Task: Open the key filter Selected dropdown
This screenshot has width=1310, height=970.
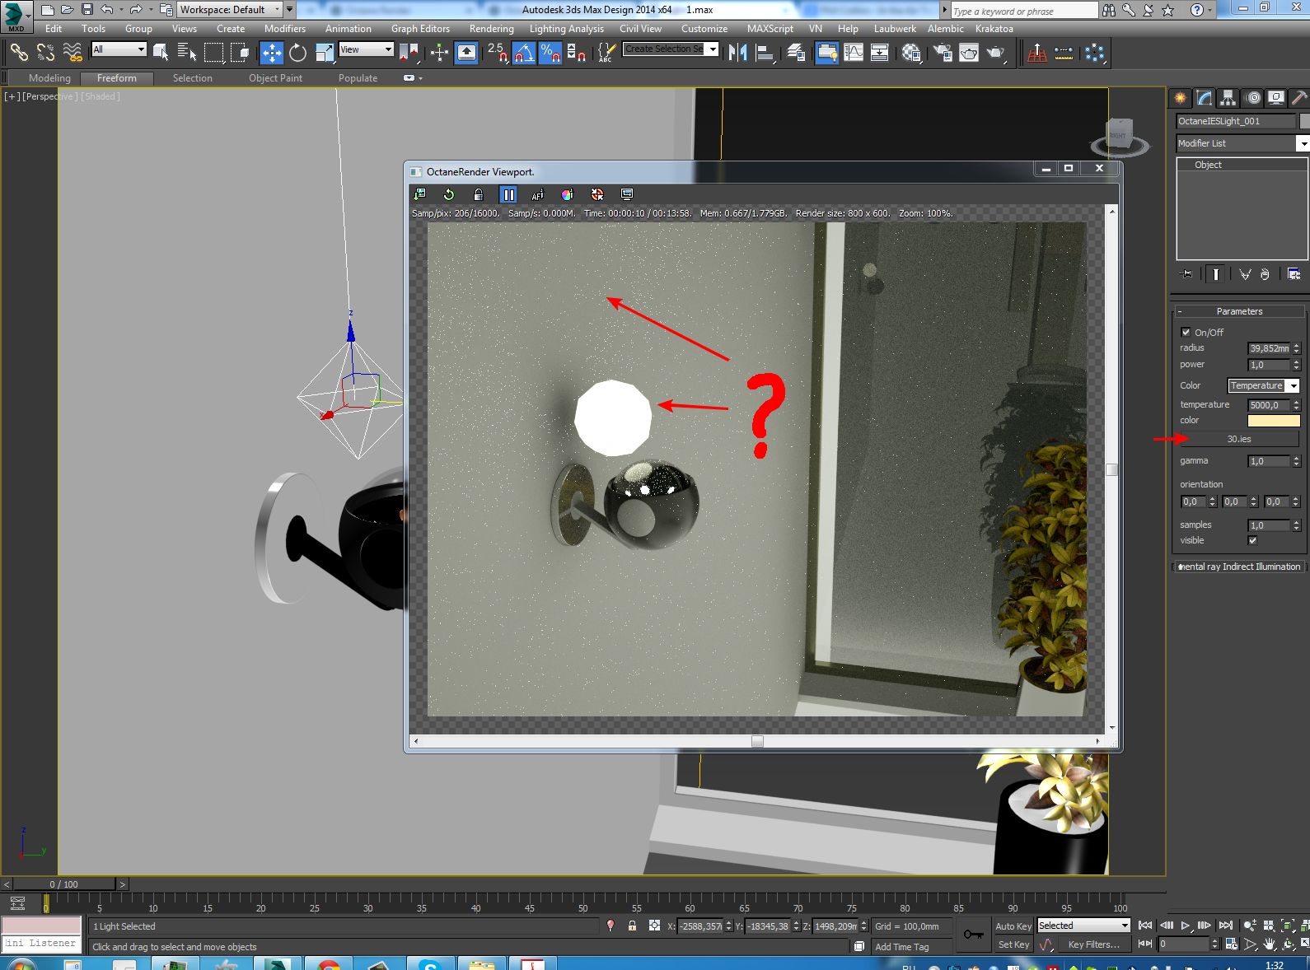Action: (1083, 926)
